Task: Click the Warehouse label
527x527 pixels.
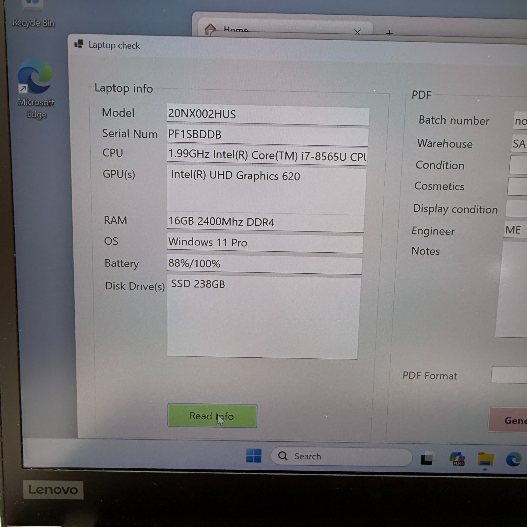Action: pyautogui.click(x=445, y=143)
